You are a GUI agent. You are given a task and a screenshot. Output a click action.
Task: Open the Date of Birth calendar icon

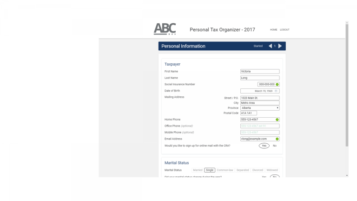(276, 91)
